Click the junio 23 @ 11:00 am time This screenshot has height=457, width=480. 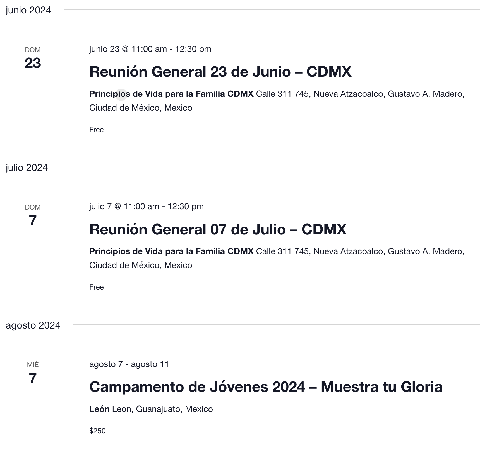150,49
